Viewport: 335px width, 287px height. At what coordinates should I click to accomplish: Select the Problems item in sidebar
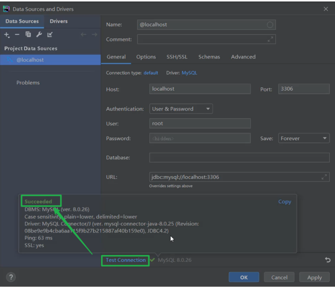pyautogui.click(x=28, y=83)
